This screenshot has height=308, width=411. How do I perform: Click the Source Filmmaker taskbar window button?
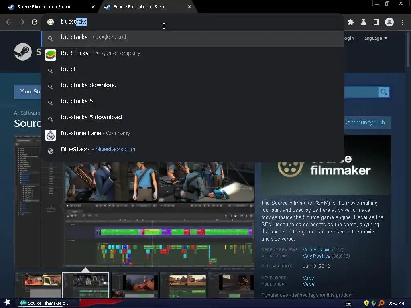tap(48, 303)
